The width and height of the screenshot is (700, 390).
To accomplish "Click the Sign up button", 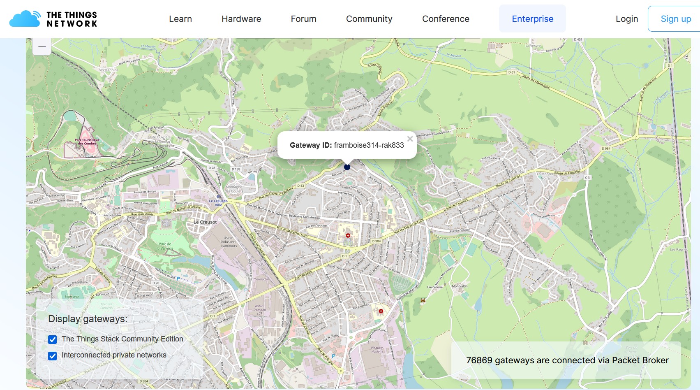I will point(675,19).
